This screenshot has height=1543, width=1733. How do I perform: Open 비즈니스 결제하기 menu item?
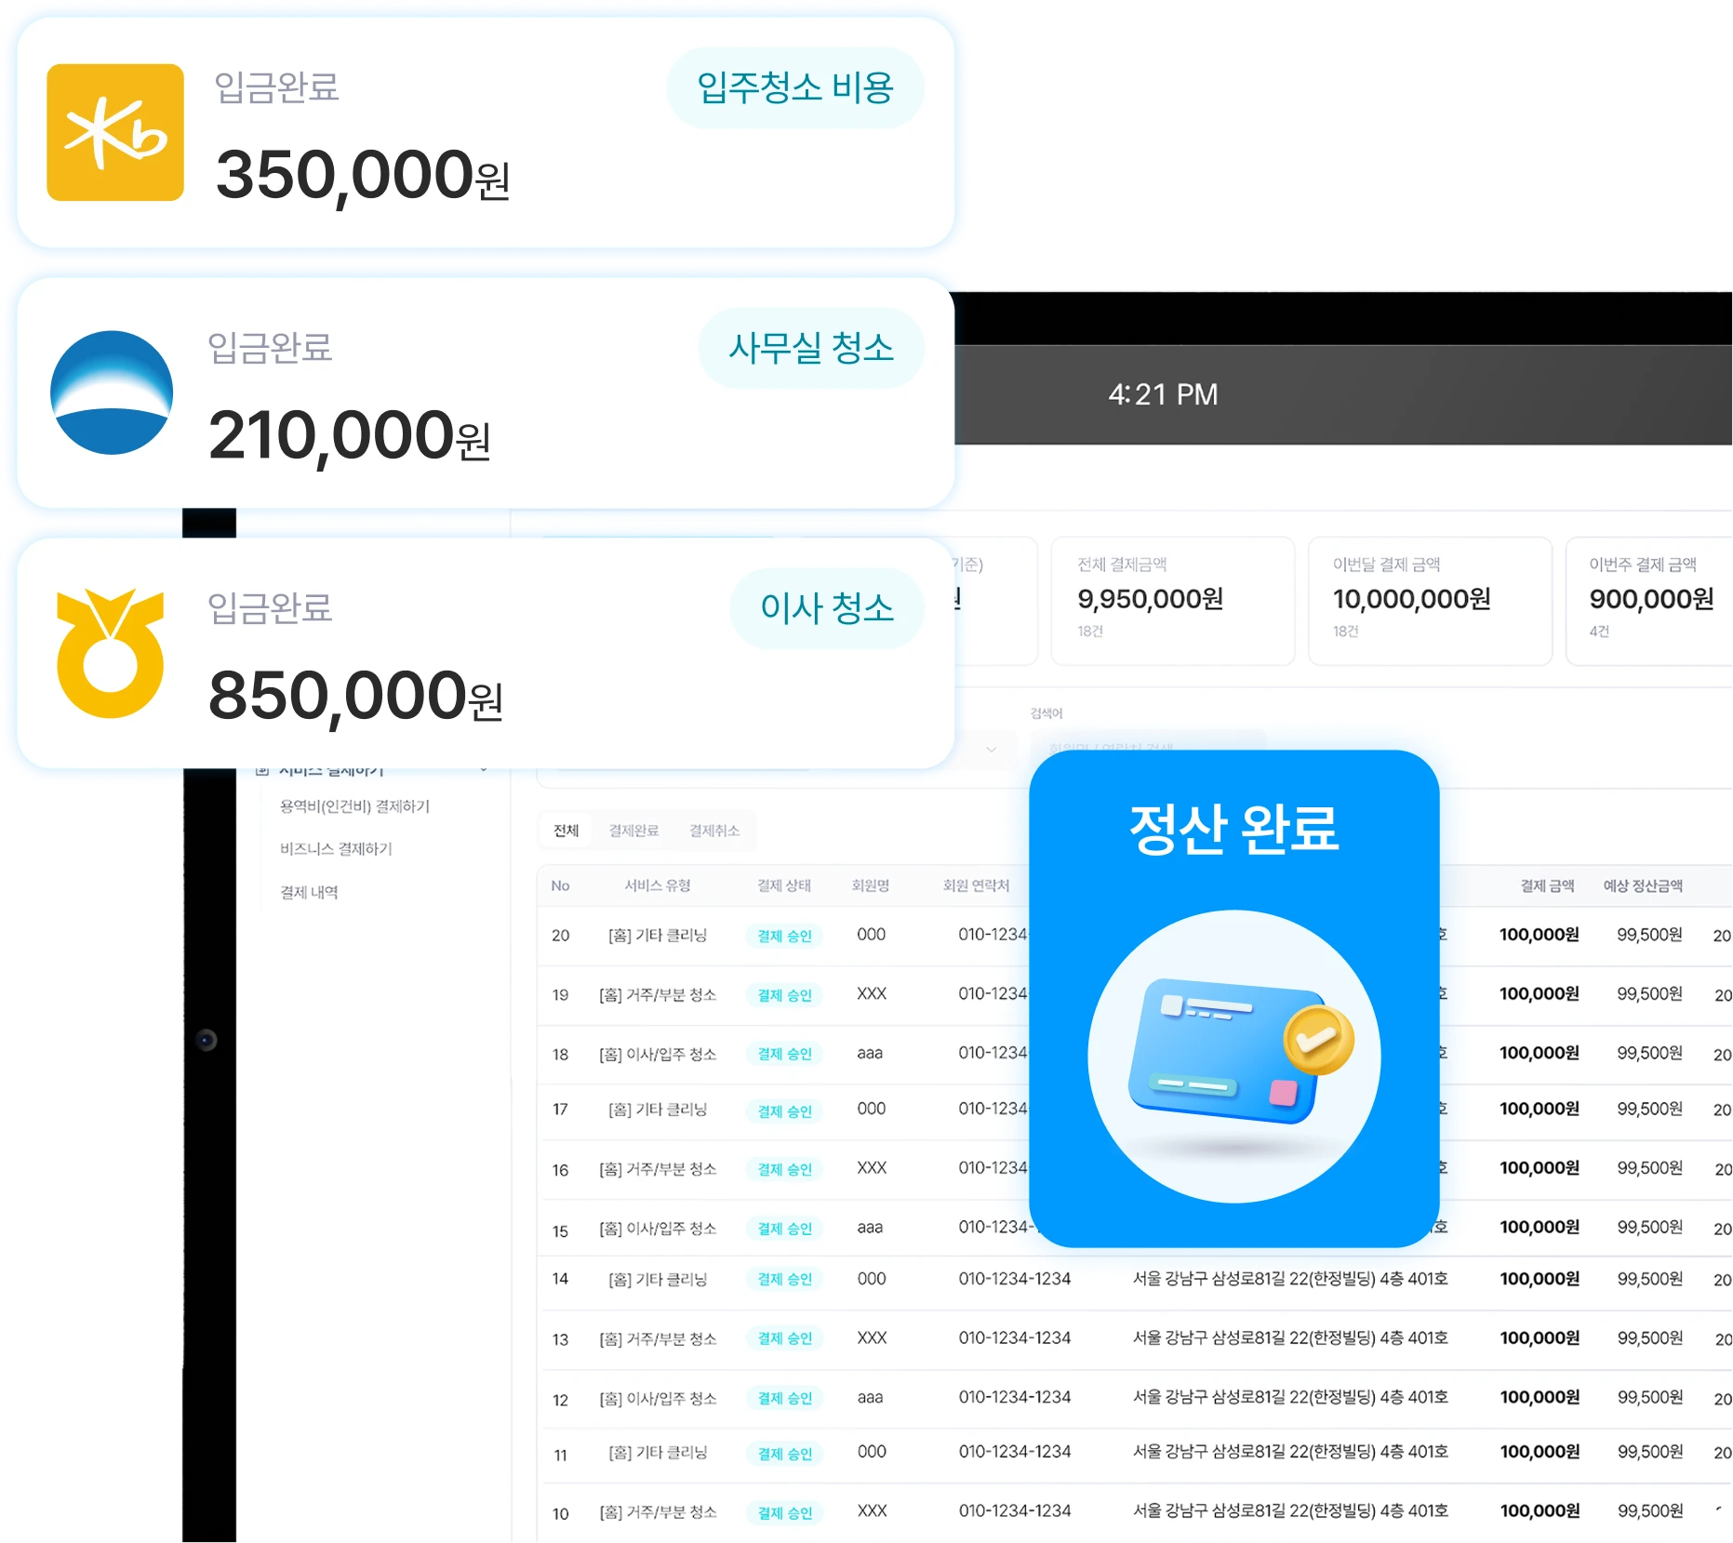(x=336, y=849)
